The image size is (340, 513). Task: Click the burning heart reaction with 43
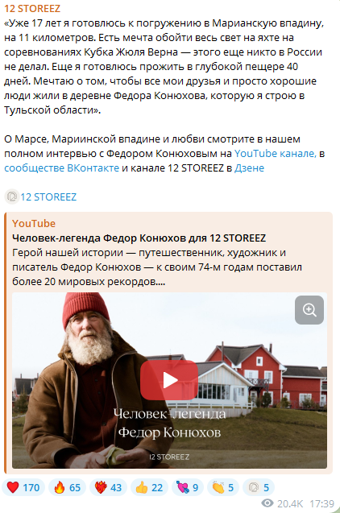coord(108,487)
